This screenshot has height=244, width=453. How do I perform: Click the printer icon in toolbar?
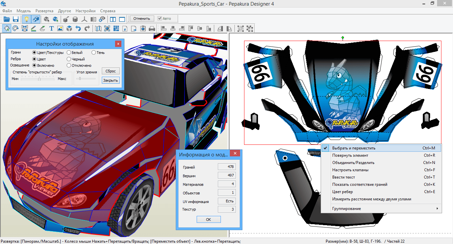coord(152,29)
